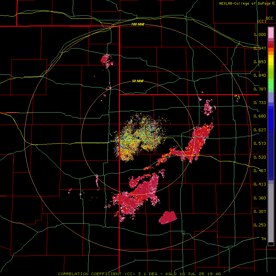Click the Correlation Coefficient caption at the bottom

[x=140, y=274]
